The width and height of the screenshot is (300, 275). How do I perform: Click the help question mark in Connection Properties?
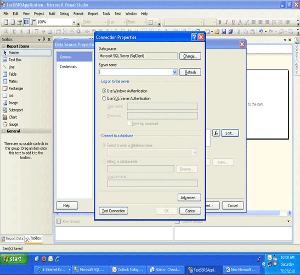point(194,37)
